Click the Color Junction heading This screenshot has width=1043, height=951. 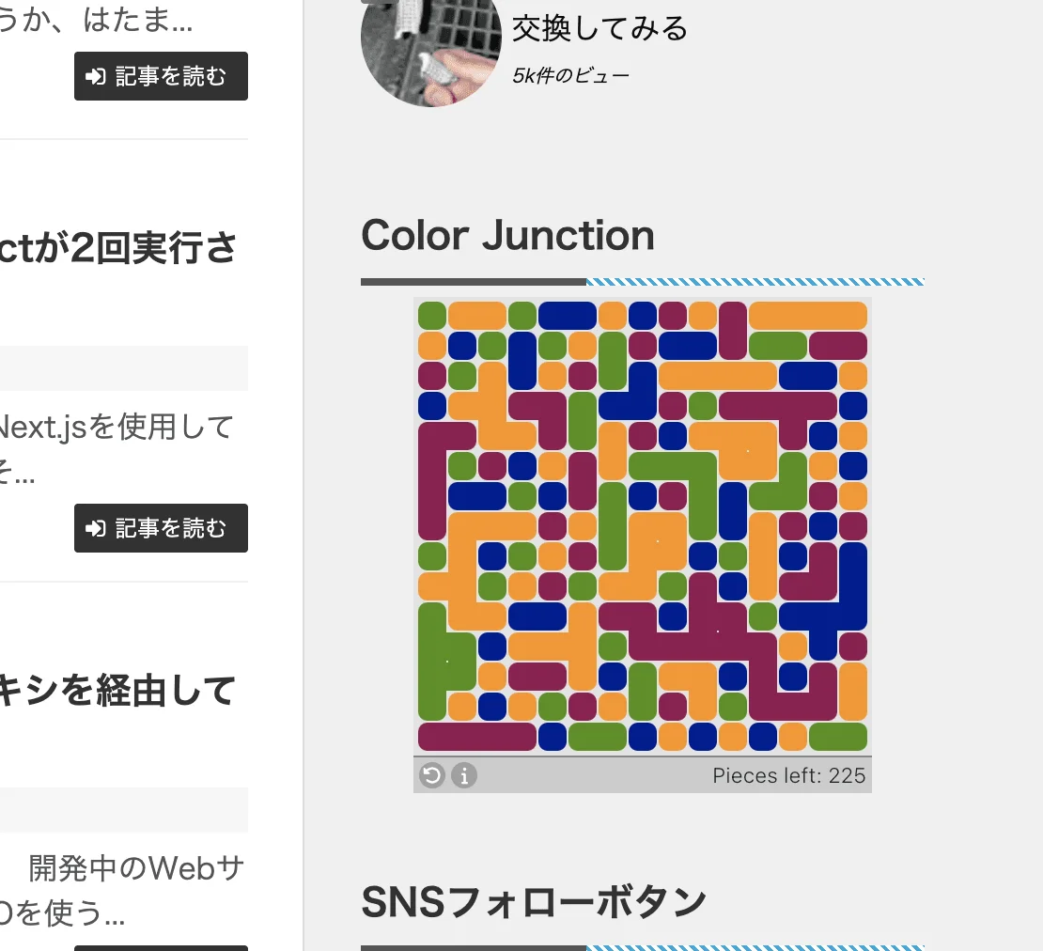(x=508, y=236)
